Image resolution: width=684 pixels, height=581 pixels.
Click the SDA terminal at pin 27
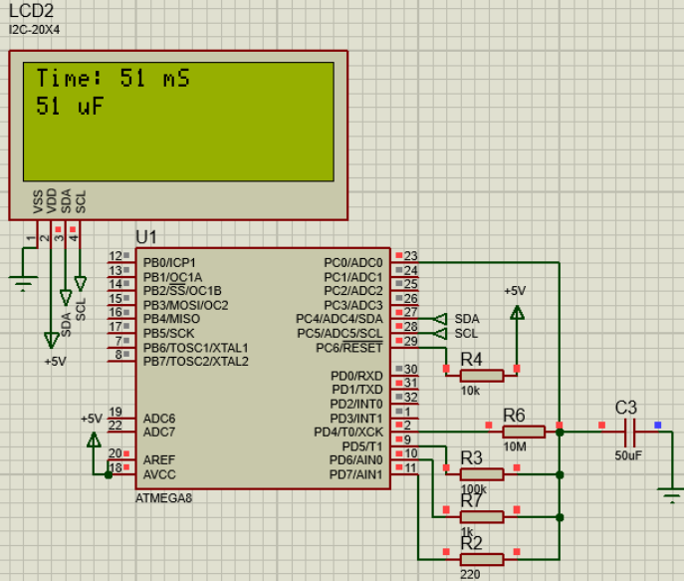pyautogui.click(x=440, y=319)
